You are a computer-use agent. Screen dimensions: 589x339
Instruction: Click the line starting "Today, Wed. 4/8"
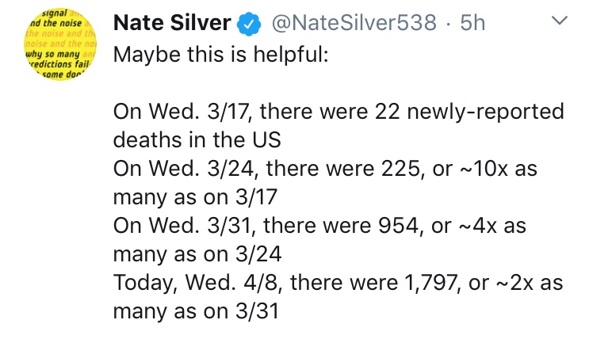[338, 283]
